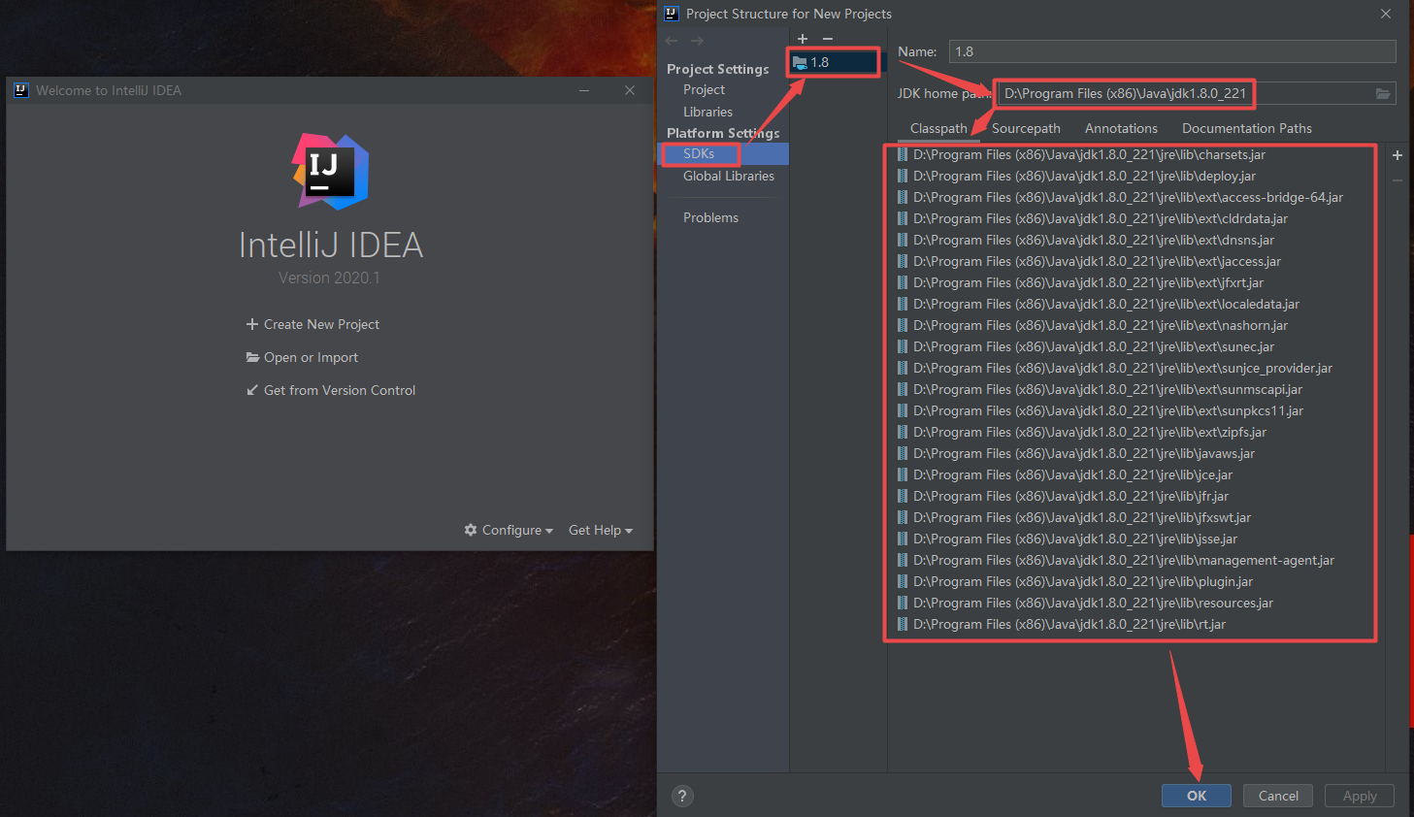Image resolution: width=1414 pixels, height=817 pixels.
Task: Switch to the Documentation Paths tab
Action: (x=1246, y=128)
